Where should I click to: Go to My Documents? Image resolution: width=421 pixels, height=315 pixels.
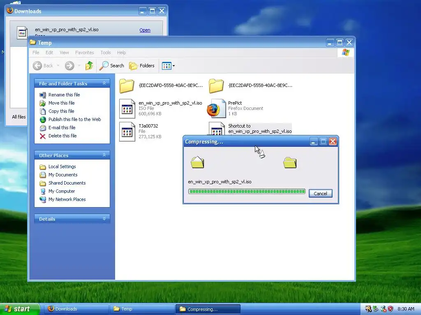pyautogui.click(x=63, y=175)
